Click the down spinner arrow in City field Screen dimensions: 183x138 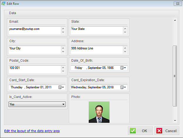63,51
